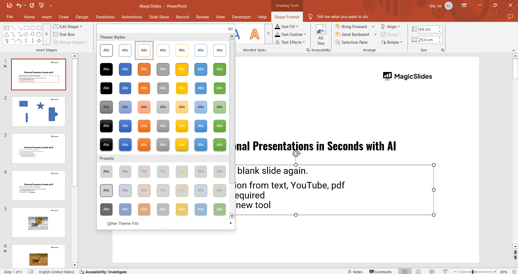Select the Line shape tool

pyautogui.click(x=13, y=28)
